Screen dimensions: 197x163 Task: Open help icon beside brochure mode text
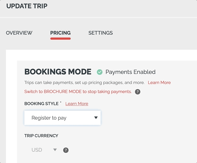tap(137, 92)
